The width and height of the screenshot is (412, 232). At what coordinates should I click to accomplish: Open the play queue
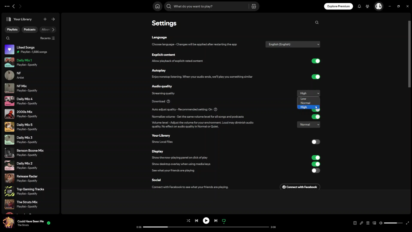[x=368, y=223]
